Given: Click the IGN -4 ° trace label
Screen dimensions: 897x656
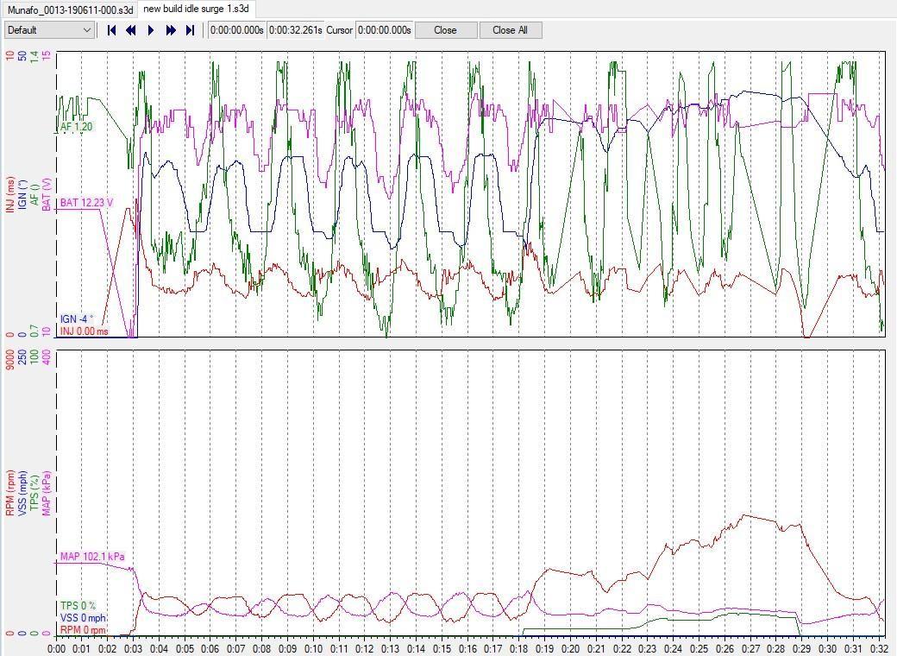Looking at the screenshot, I should pyautogui.click(x=77, y=319).
